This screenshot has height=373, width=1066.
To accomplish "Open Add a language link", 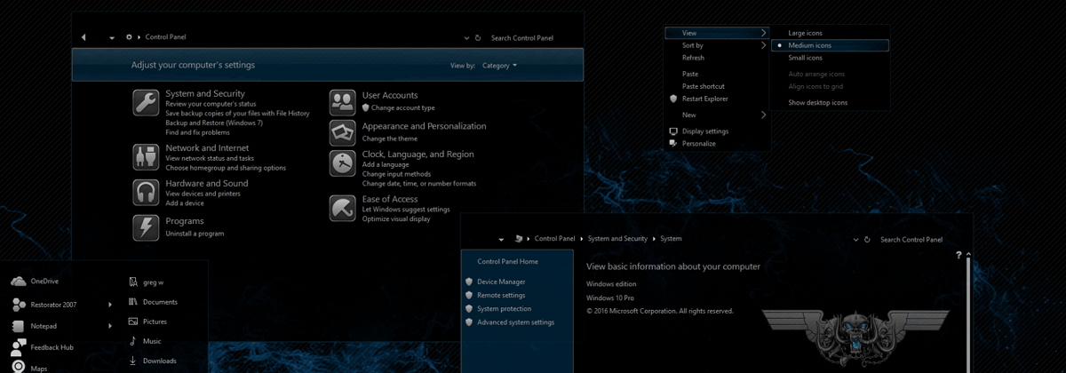I will tap(386, 164).
